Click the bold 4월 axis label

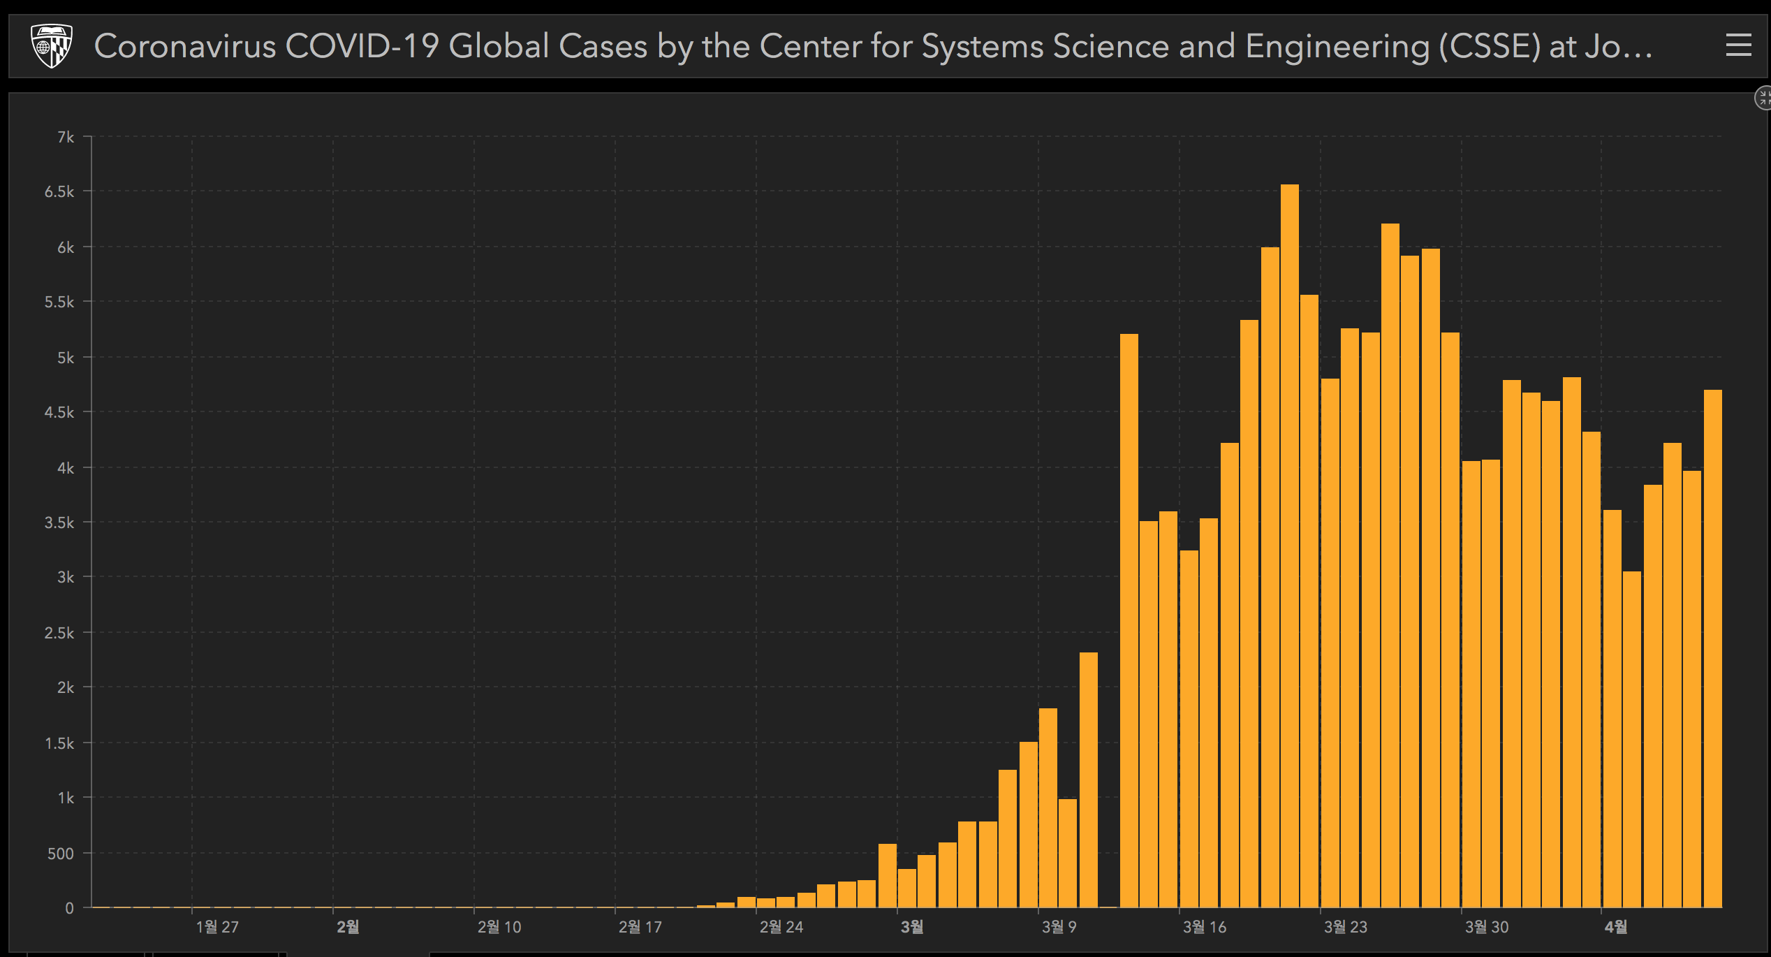click(1616, 927)
